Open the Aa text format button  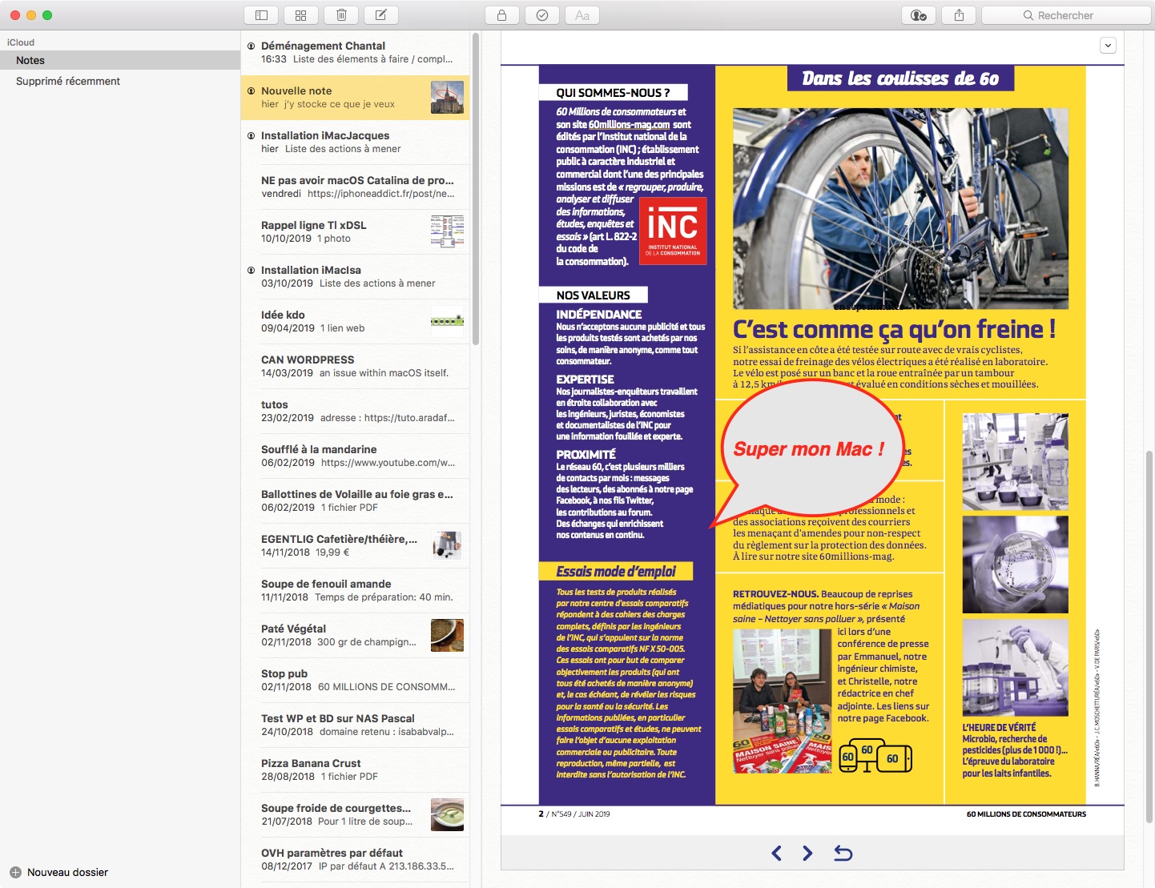pos(582,15)
